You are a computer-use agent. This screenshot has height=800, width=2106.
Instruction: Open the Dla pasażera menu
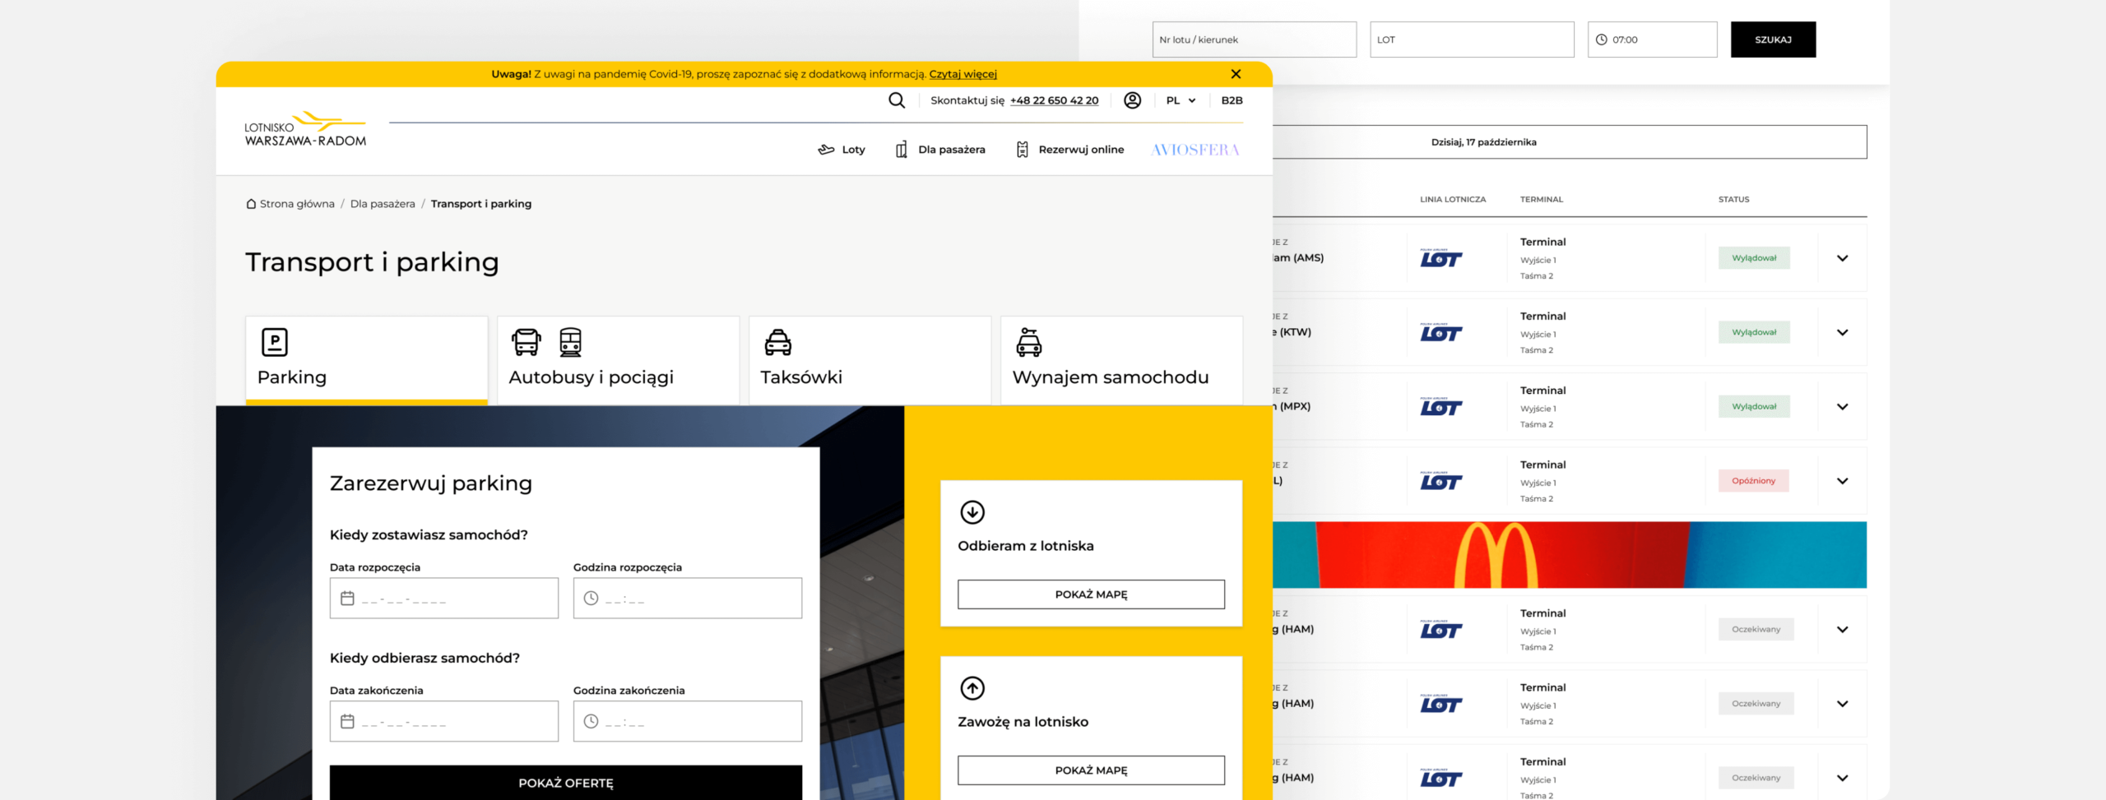click(940, 150)
